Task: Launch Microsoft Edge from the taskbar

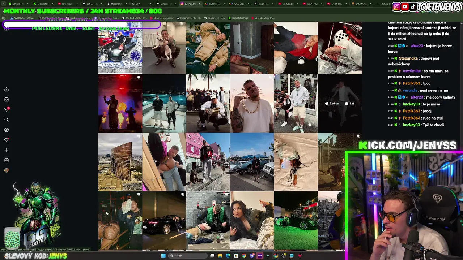Action: (x=228, y=256)
